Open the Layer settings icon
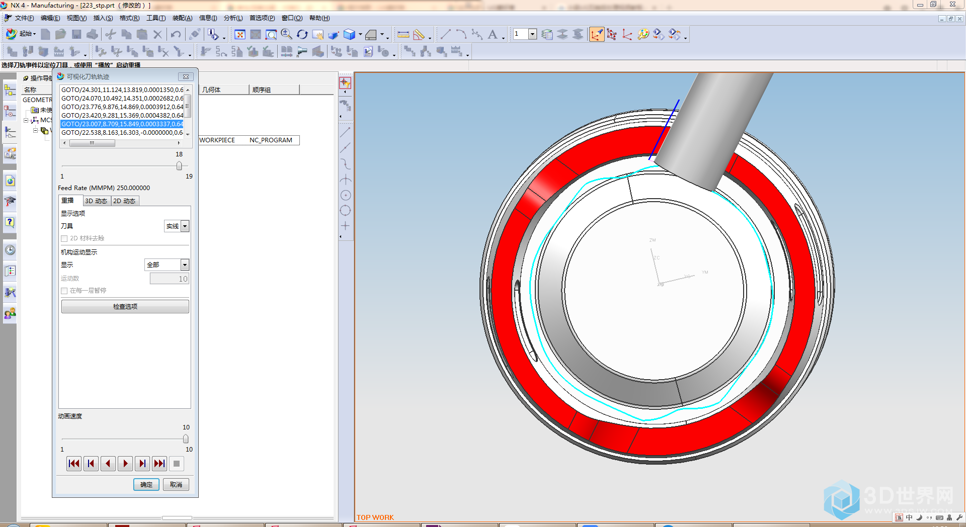Viewport: 966px width, 527px height. click(547, 34)
